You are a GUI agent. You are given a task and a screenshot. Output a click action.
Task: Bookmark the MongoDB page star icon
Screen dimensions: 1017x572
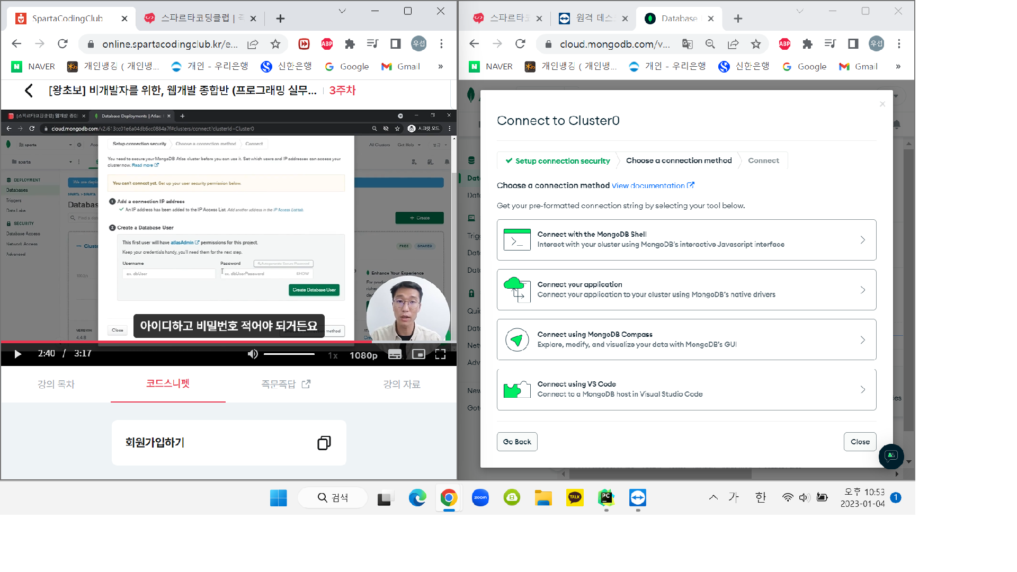[756, 44]
